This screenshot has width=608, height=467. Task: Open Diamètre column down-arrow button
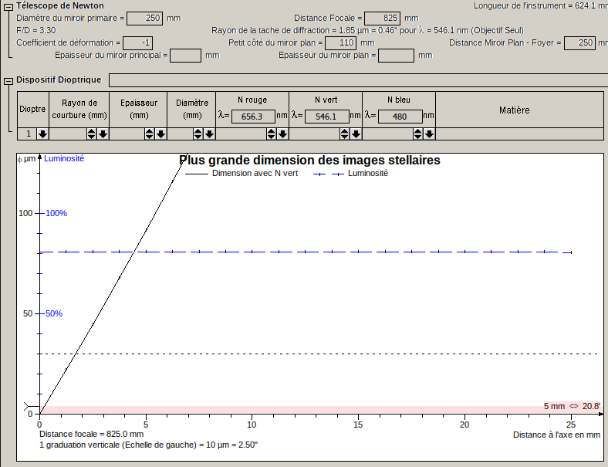click(209, 134)
